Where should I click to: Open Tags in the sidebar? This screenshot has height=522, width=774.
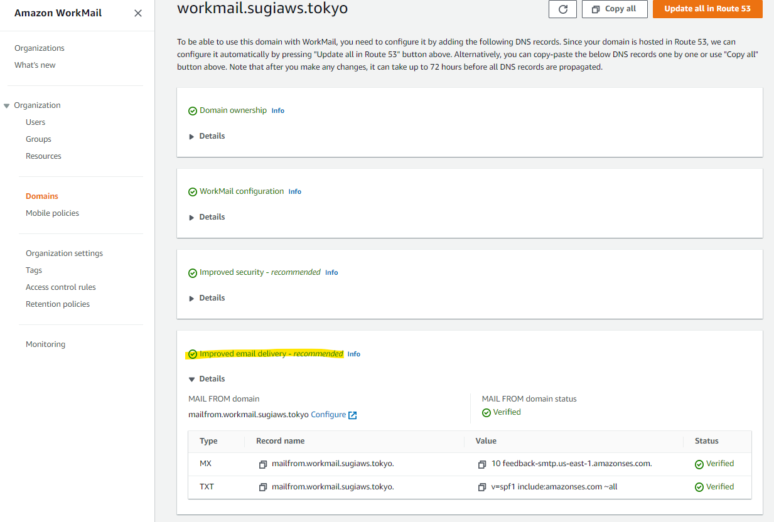click(34, 270)
